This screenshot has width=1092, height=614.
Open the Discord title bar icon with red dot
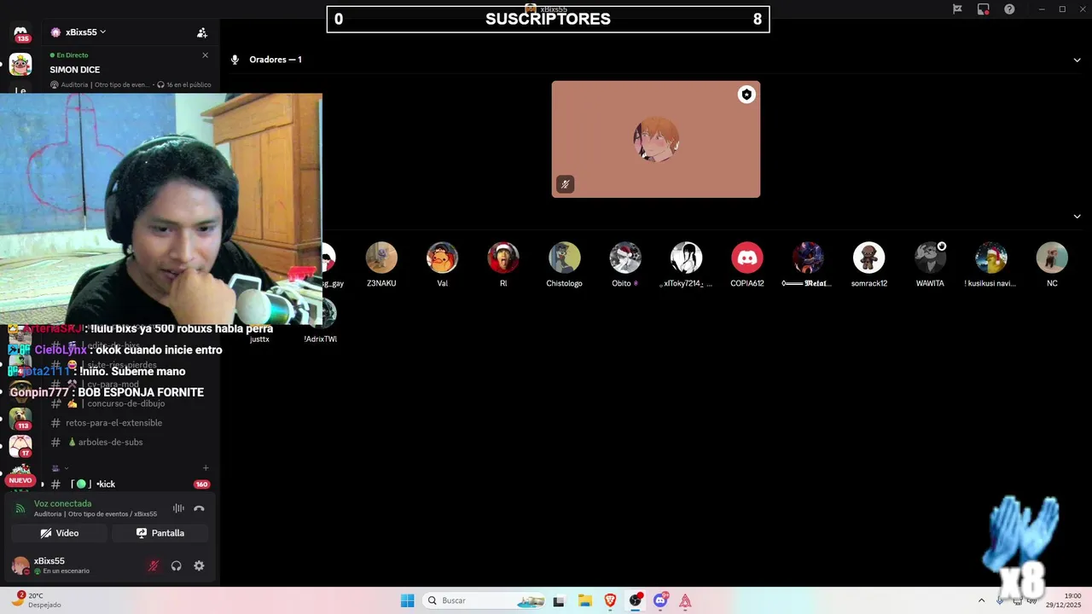click(984, 9)
